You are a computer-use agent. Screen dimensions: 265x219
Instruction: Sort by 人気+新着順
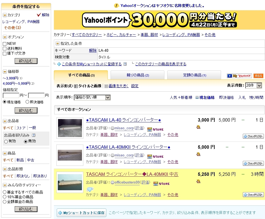point(181,97)
